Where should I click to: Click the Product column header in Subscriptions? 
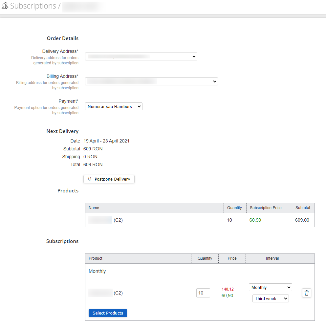96,258
